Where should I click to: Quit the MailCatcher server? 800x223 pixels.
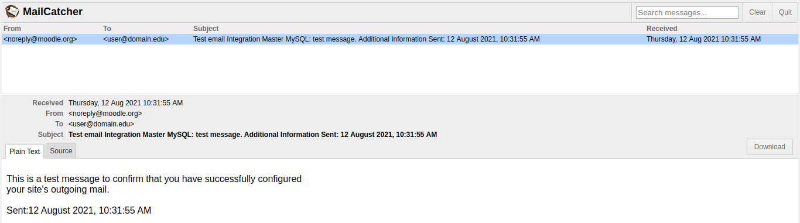785,12
